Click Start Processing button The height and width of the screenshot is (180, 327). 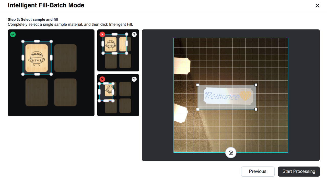point(299,172)
